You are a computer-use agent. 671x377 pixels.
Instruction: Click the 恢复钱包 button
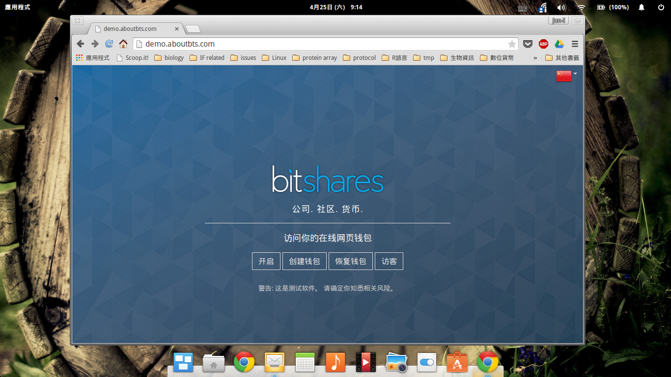351,261
